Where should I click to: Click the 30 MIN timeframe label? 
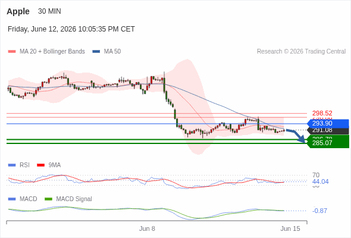(x=49, y=11)
